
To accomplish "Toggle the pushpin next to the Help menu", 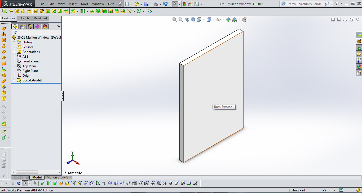I will (120, 4).
